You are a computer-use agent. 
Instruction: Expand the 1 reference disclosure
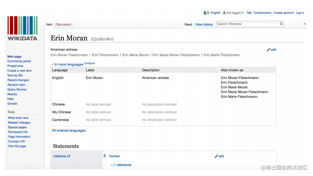point(121,165)
